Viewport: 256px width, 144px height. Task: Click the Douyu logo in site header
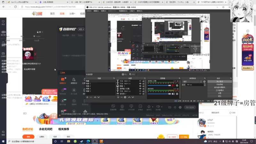pos(37,13)
